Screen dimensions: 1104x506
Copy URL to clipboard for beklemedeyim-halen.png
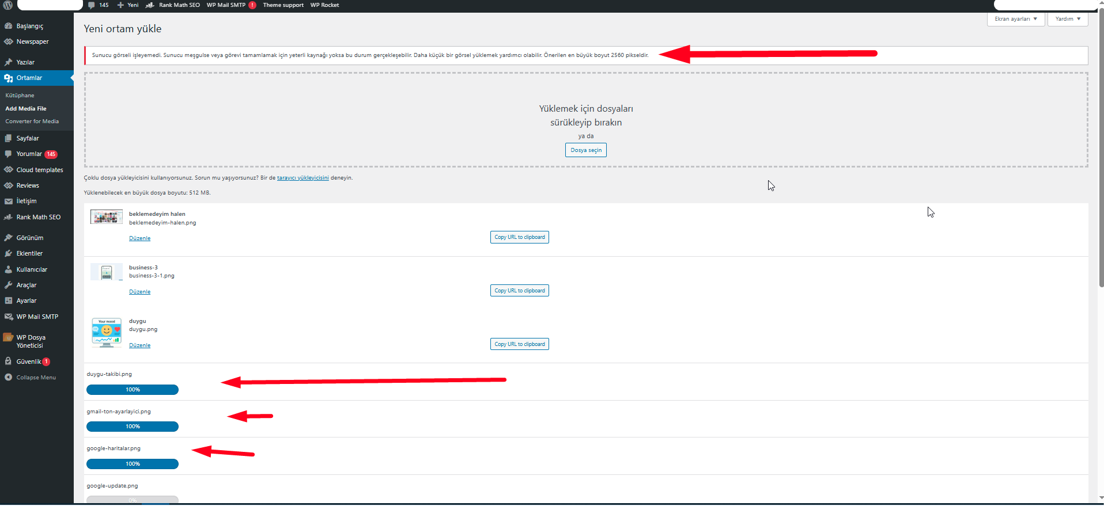[519, 237]
